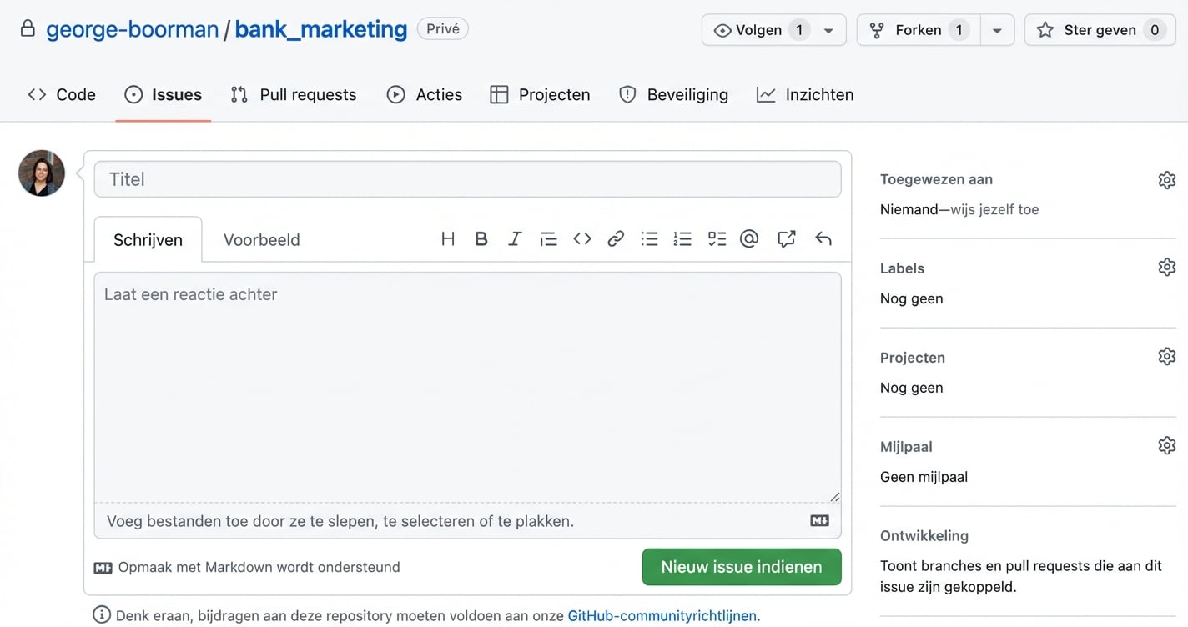The height and width of the screenshot is (627, 1188).
Task: Expand the Volgen dropdown arrow
Action: click(x=828, y=29)
